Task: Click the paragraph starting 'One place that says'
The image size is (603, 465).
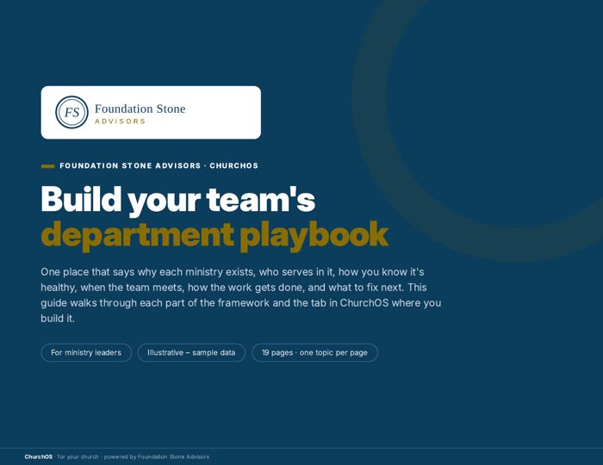Action: (x=241, y=295)
